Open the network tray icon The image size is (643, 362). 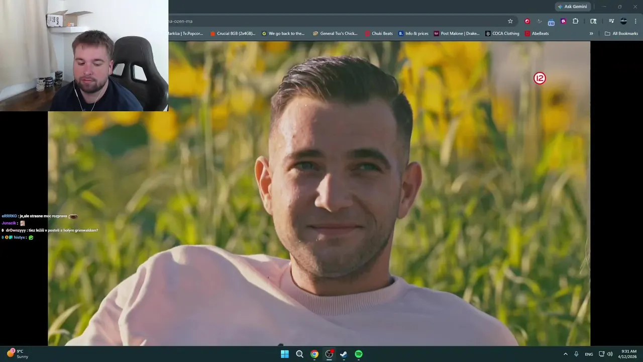(x=602, y=354)
